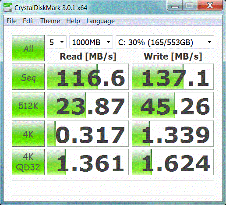Start the 4K random test

28,134
